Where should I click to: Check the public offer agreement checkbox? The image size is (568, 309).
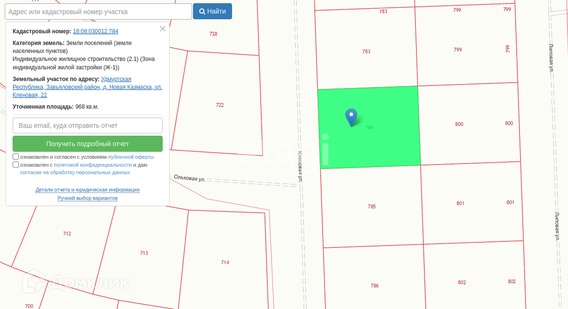[16, 157]
